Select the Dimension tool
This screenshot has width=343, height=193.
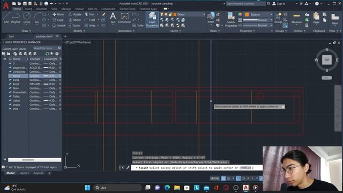(x=124, y=18)
